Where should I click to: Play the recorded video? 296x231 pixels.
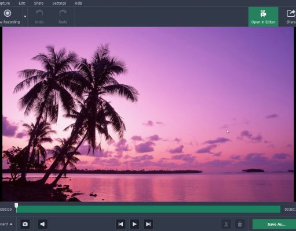(134, 224)
